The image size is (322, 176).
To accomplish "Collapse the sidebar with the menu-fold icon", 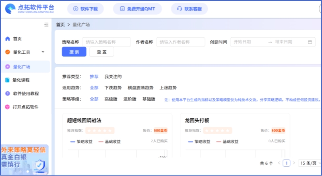I will click(46, 24).
